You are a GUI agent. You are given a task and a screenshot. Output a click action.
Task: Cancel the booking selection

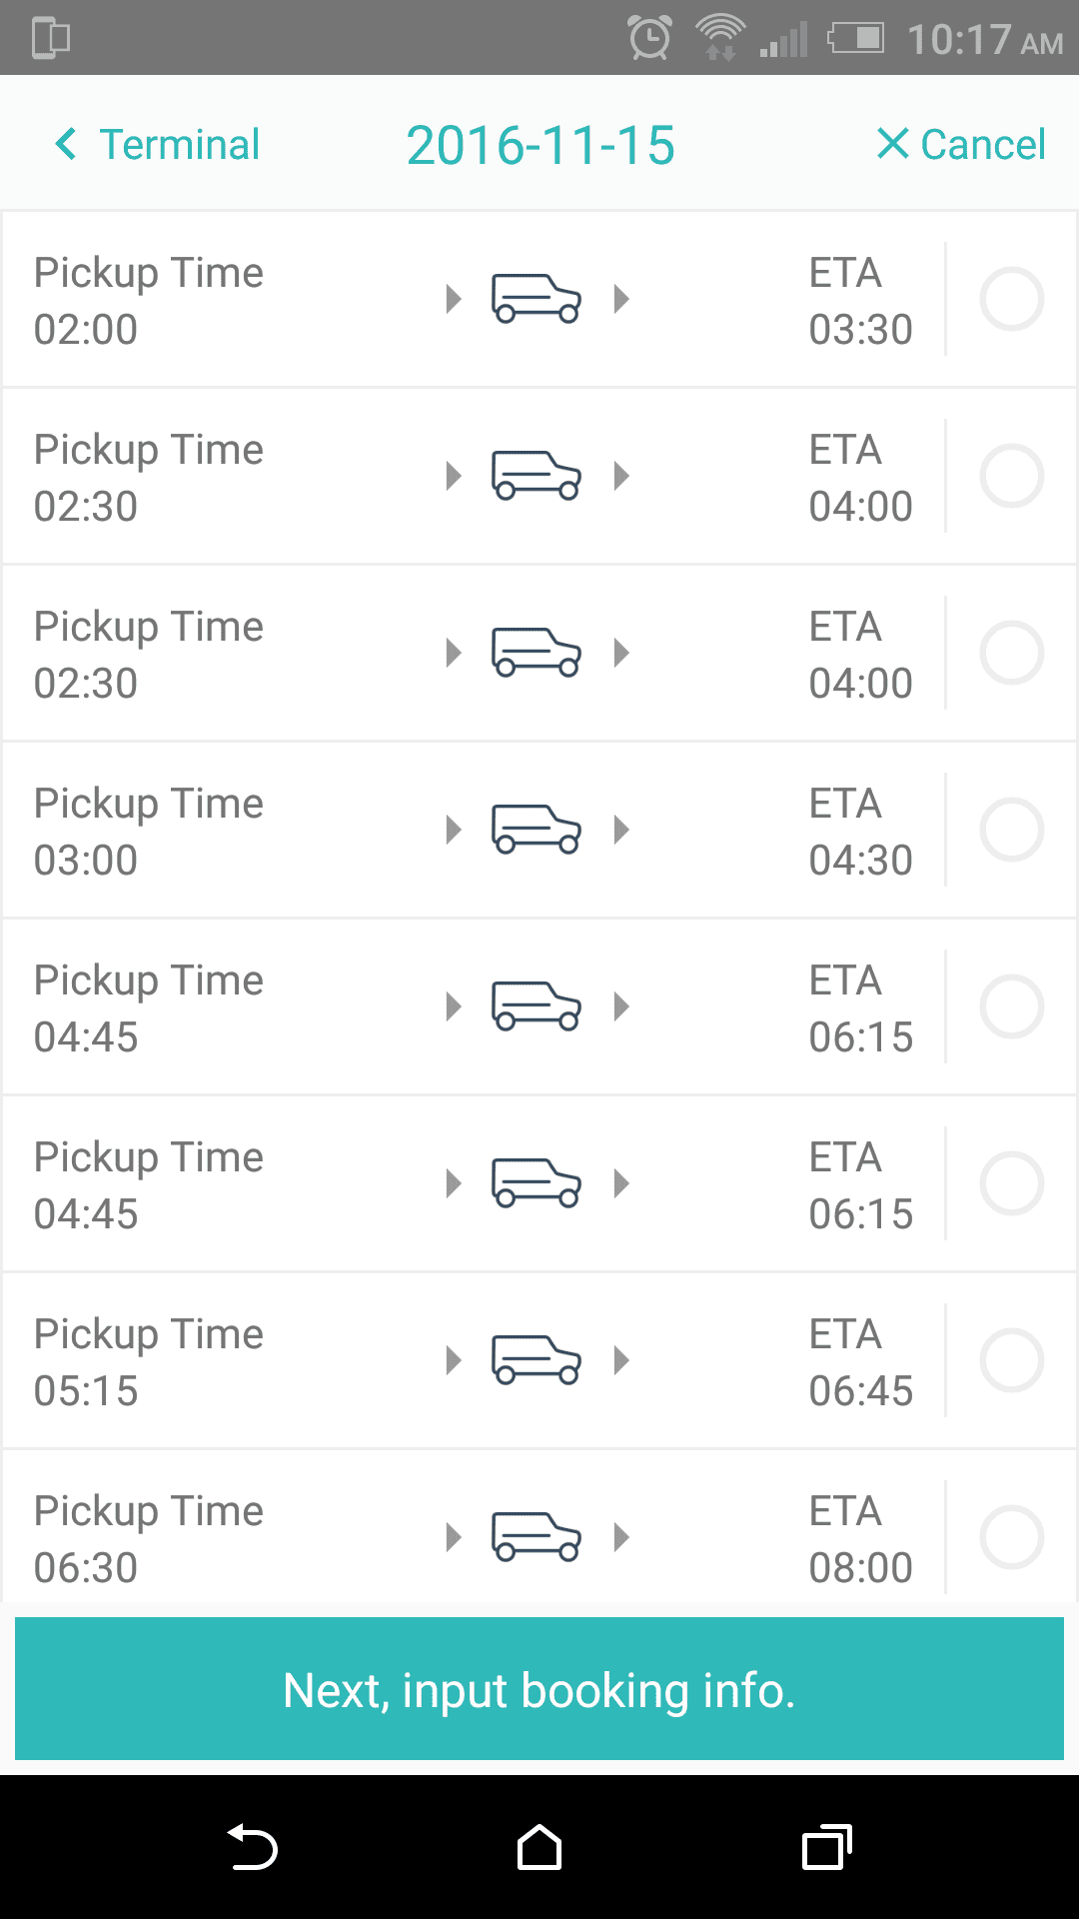coord(961,144)
